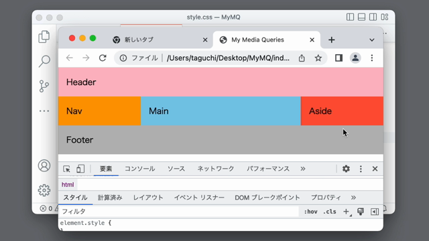Image resolution: width=429 pixels, height=241 pixels.
Task: Click the Chrome address bar URL
Action: coord(228,58)
